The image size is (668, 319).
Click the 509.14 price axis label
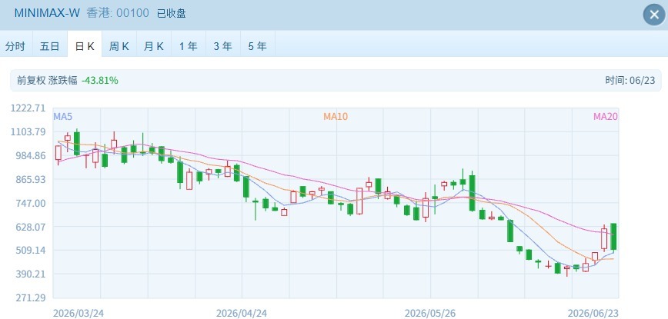pyautogui.click(x=29, y=251)
